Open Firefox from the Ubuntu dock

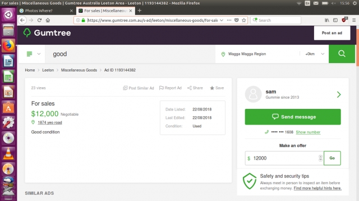[8, 45]
